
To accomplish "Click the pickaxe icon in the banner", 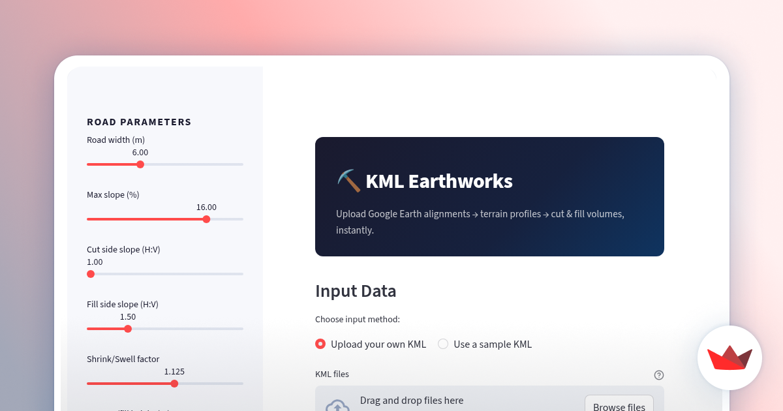I will coord(348,181).
